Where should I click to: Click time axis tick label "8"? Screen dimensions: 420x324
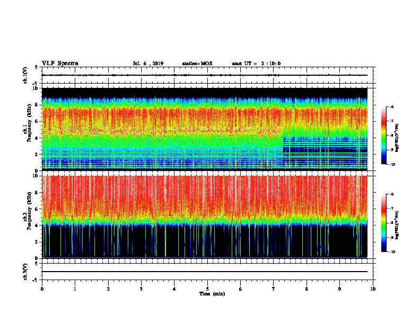(307, 289)
